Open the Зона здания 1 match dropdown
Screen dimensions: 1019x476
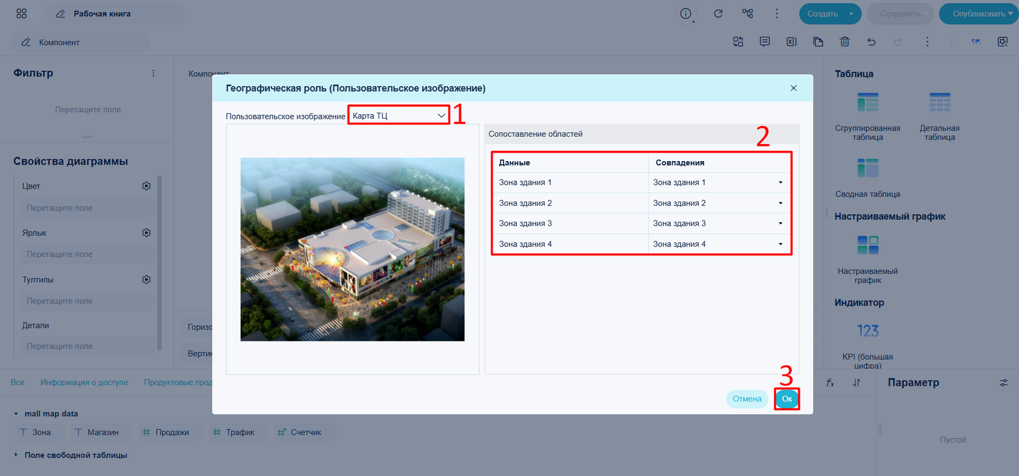pyautogui.click(x=719, y=182)
